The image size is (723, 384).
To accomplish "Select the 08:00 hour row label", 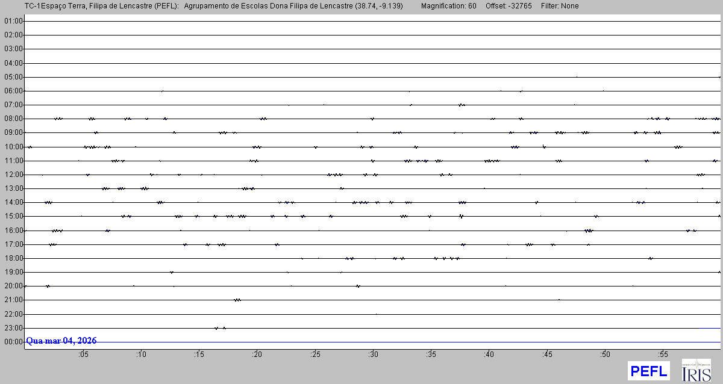I will (13, 119).
